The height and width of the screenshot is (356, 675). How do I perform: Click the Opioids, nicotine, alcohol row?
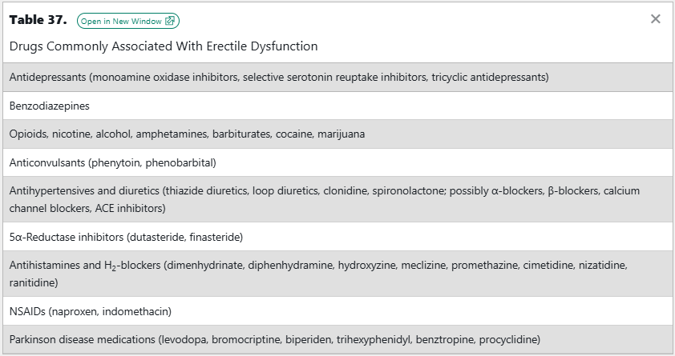(187, 134)
